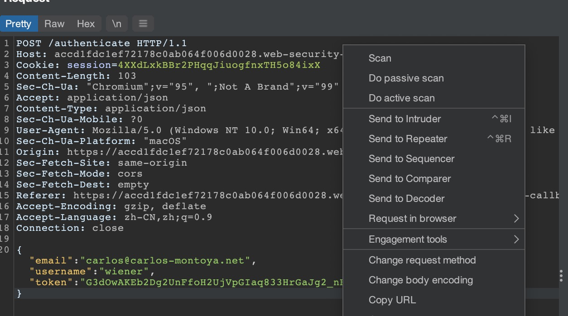Select Copy URL in context menu
The height and width of the screenshot is (316, 568).
point(392,300)
